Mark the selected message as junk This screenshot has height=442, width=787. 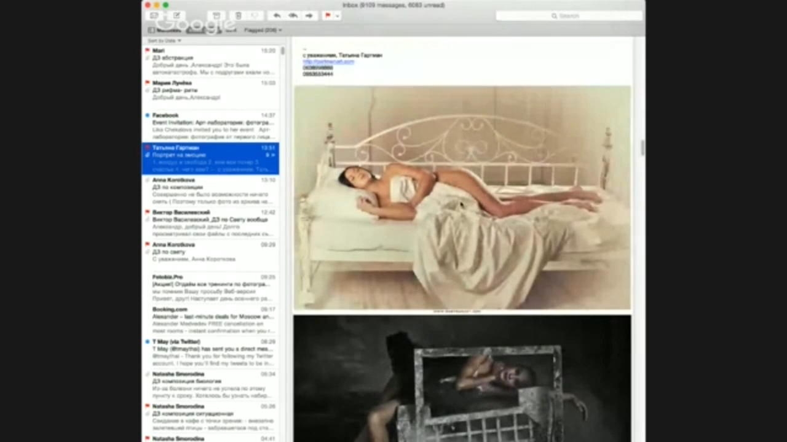[x=255, y=16]
